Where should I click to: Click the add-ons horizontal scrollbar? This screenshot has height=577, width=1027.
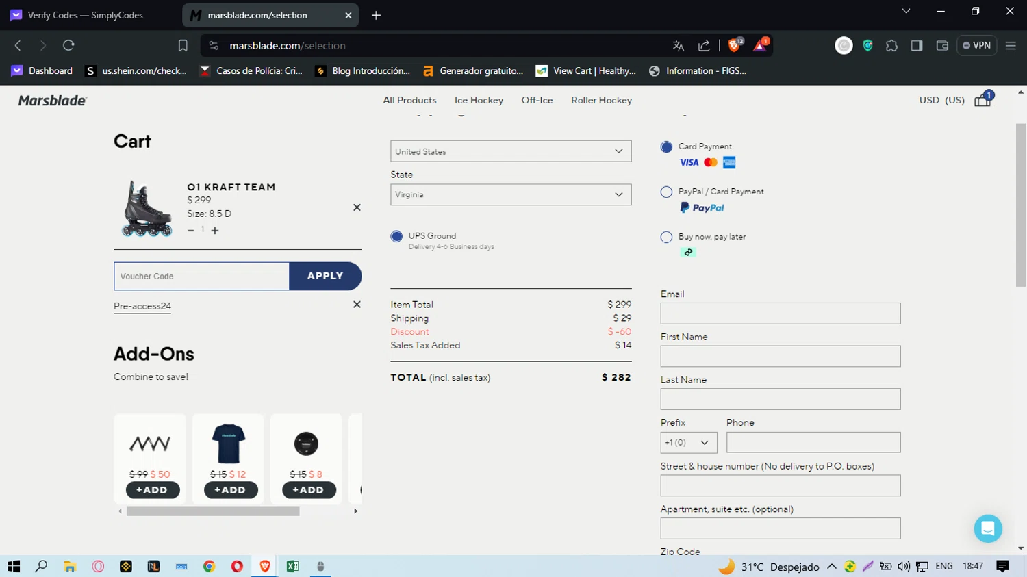pyautogui.click(x=213, y=511)
